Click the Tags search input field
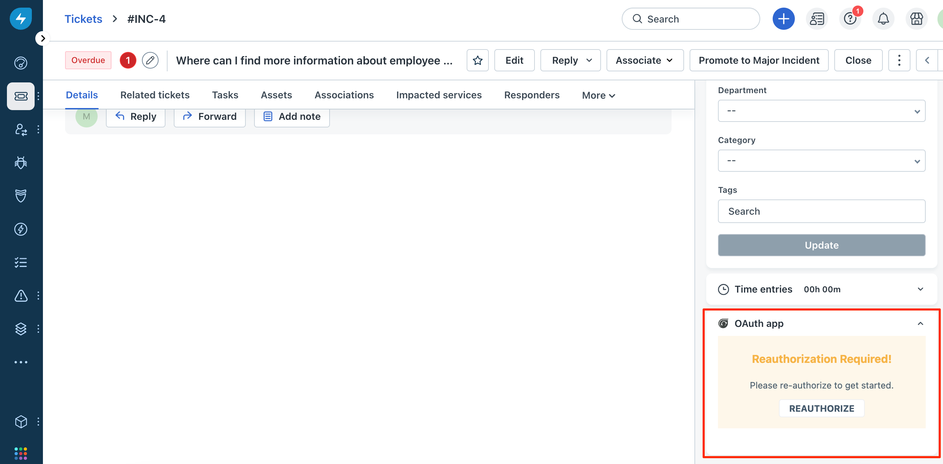Image resolution: width=943 pixels, height=464 pixels. click(x=821, y=211)
